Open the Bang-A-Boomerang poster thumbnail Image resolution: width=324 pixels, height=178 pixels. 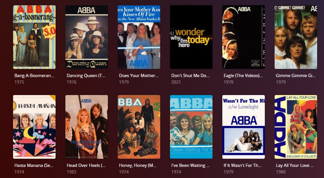tap(34, 37)
